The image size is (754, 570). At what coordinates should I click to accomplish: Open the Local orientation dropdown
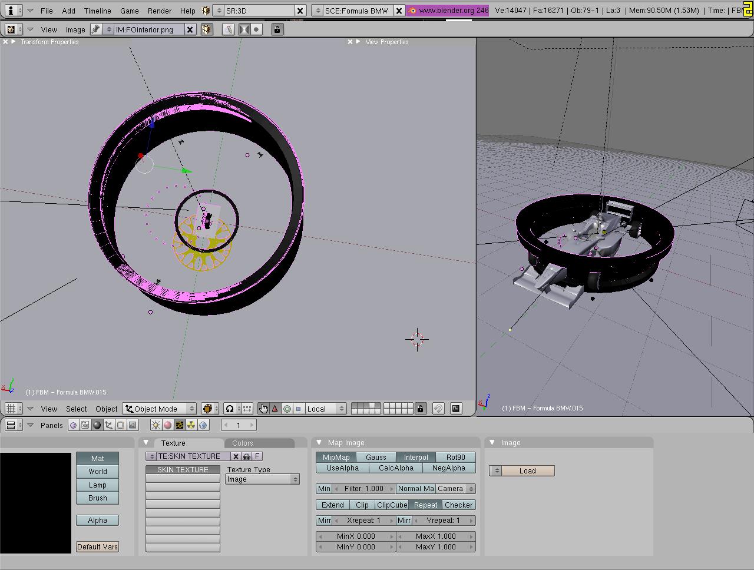tap(326, 409)
